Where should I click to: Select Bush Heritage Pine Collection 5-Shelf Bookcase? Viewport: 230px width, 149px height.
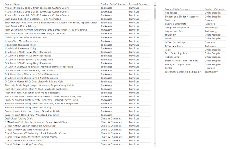click(x=51, y=23)
